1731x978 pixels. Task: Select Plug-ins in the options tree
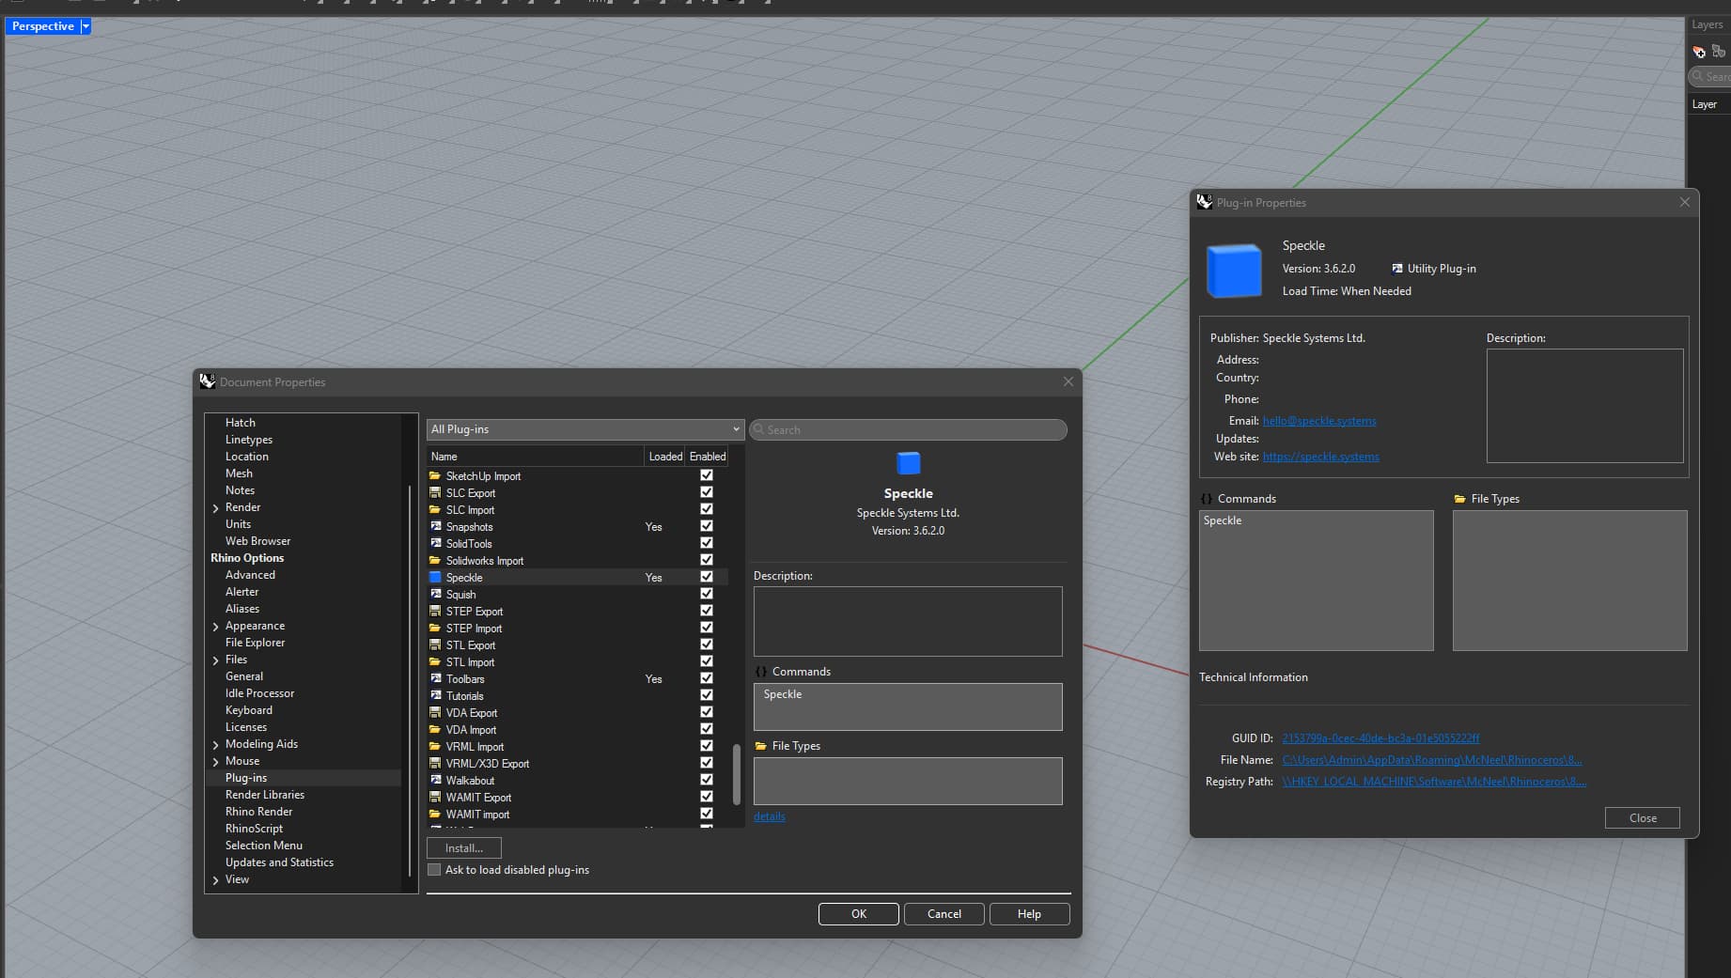pyautogui.click(x=246, y=778)
